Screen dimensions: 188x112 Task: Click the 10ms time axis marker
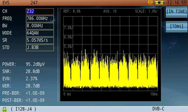point(154,94)
